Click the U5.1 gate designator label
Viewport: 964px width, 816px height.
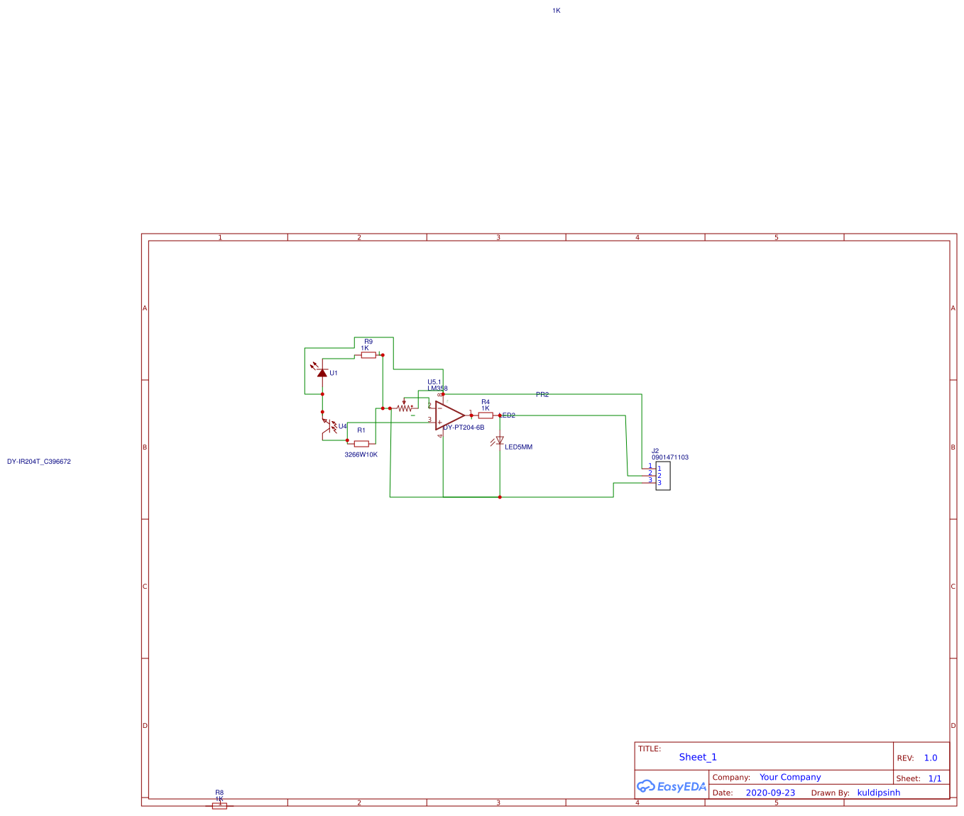[434, 382]
